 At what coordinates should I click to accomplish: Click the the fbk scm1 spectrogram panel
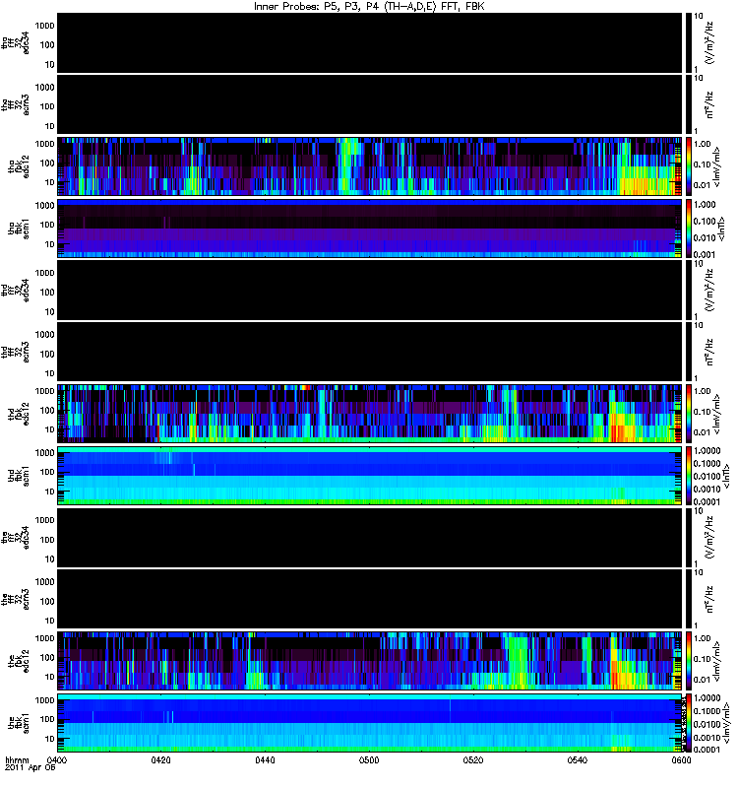pyautogui.click(x=370, y=723)
